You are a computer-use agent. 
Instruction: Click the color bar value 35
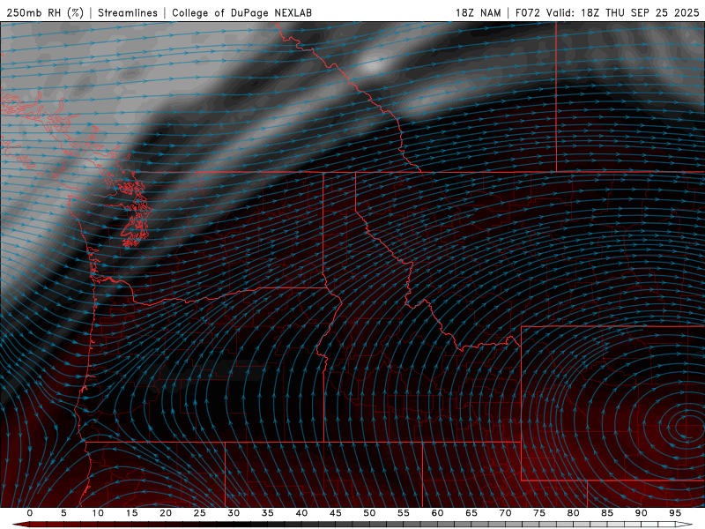pyautogui.click(x=268, y=513)
